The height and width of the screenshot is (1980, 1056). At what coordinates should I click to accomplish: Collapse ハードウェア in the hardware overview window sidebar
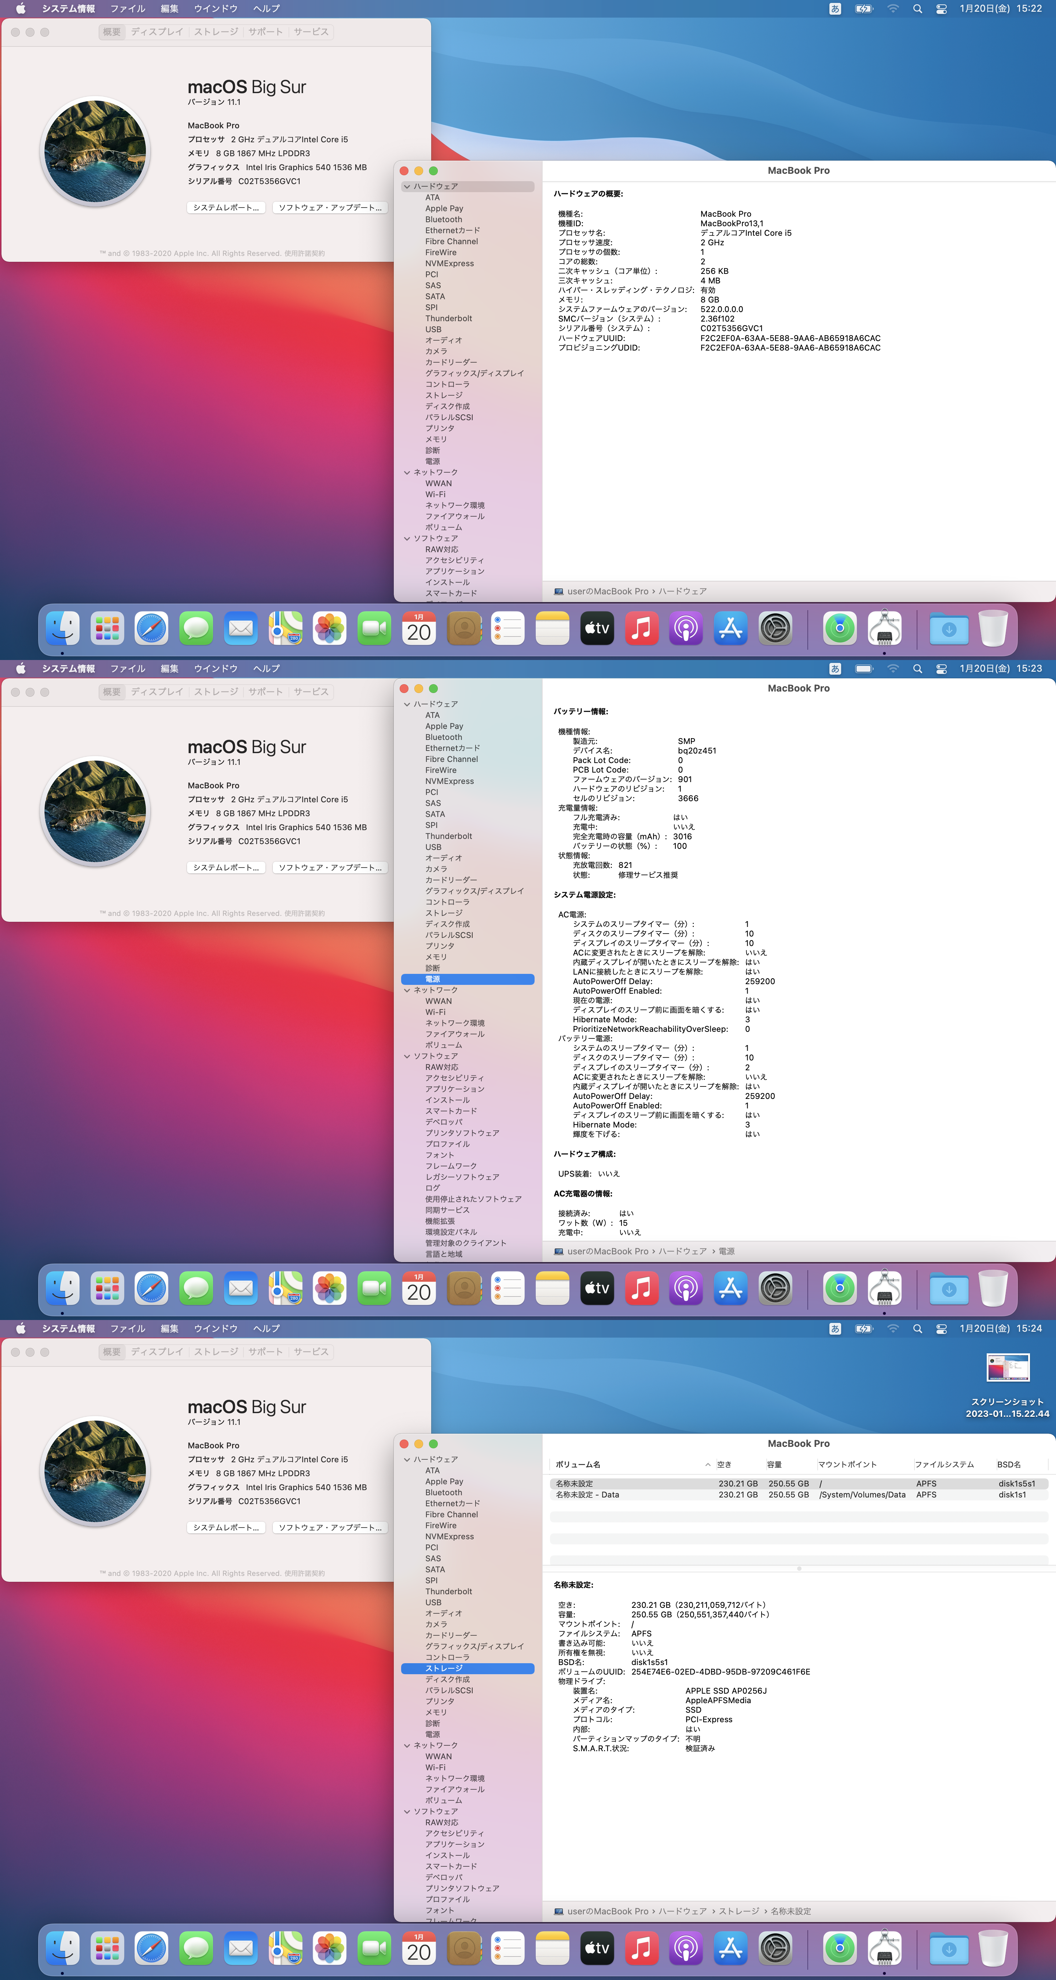407,186
